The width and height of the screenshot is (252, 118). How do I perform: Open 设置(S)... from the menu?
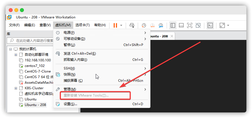[x=102, y=104]
